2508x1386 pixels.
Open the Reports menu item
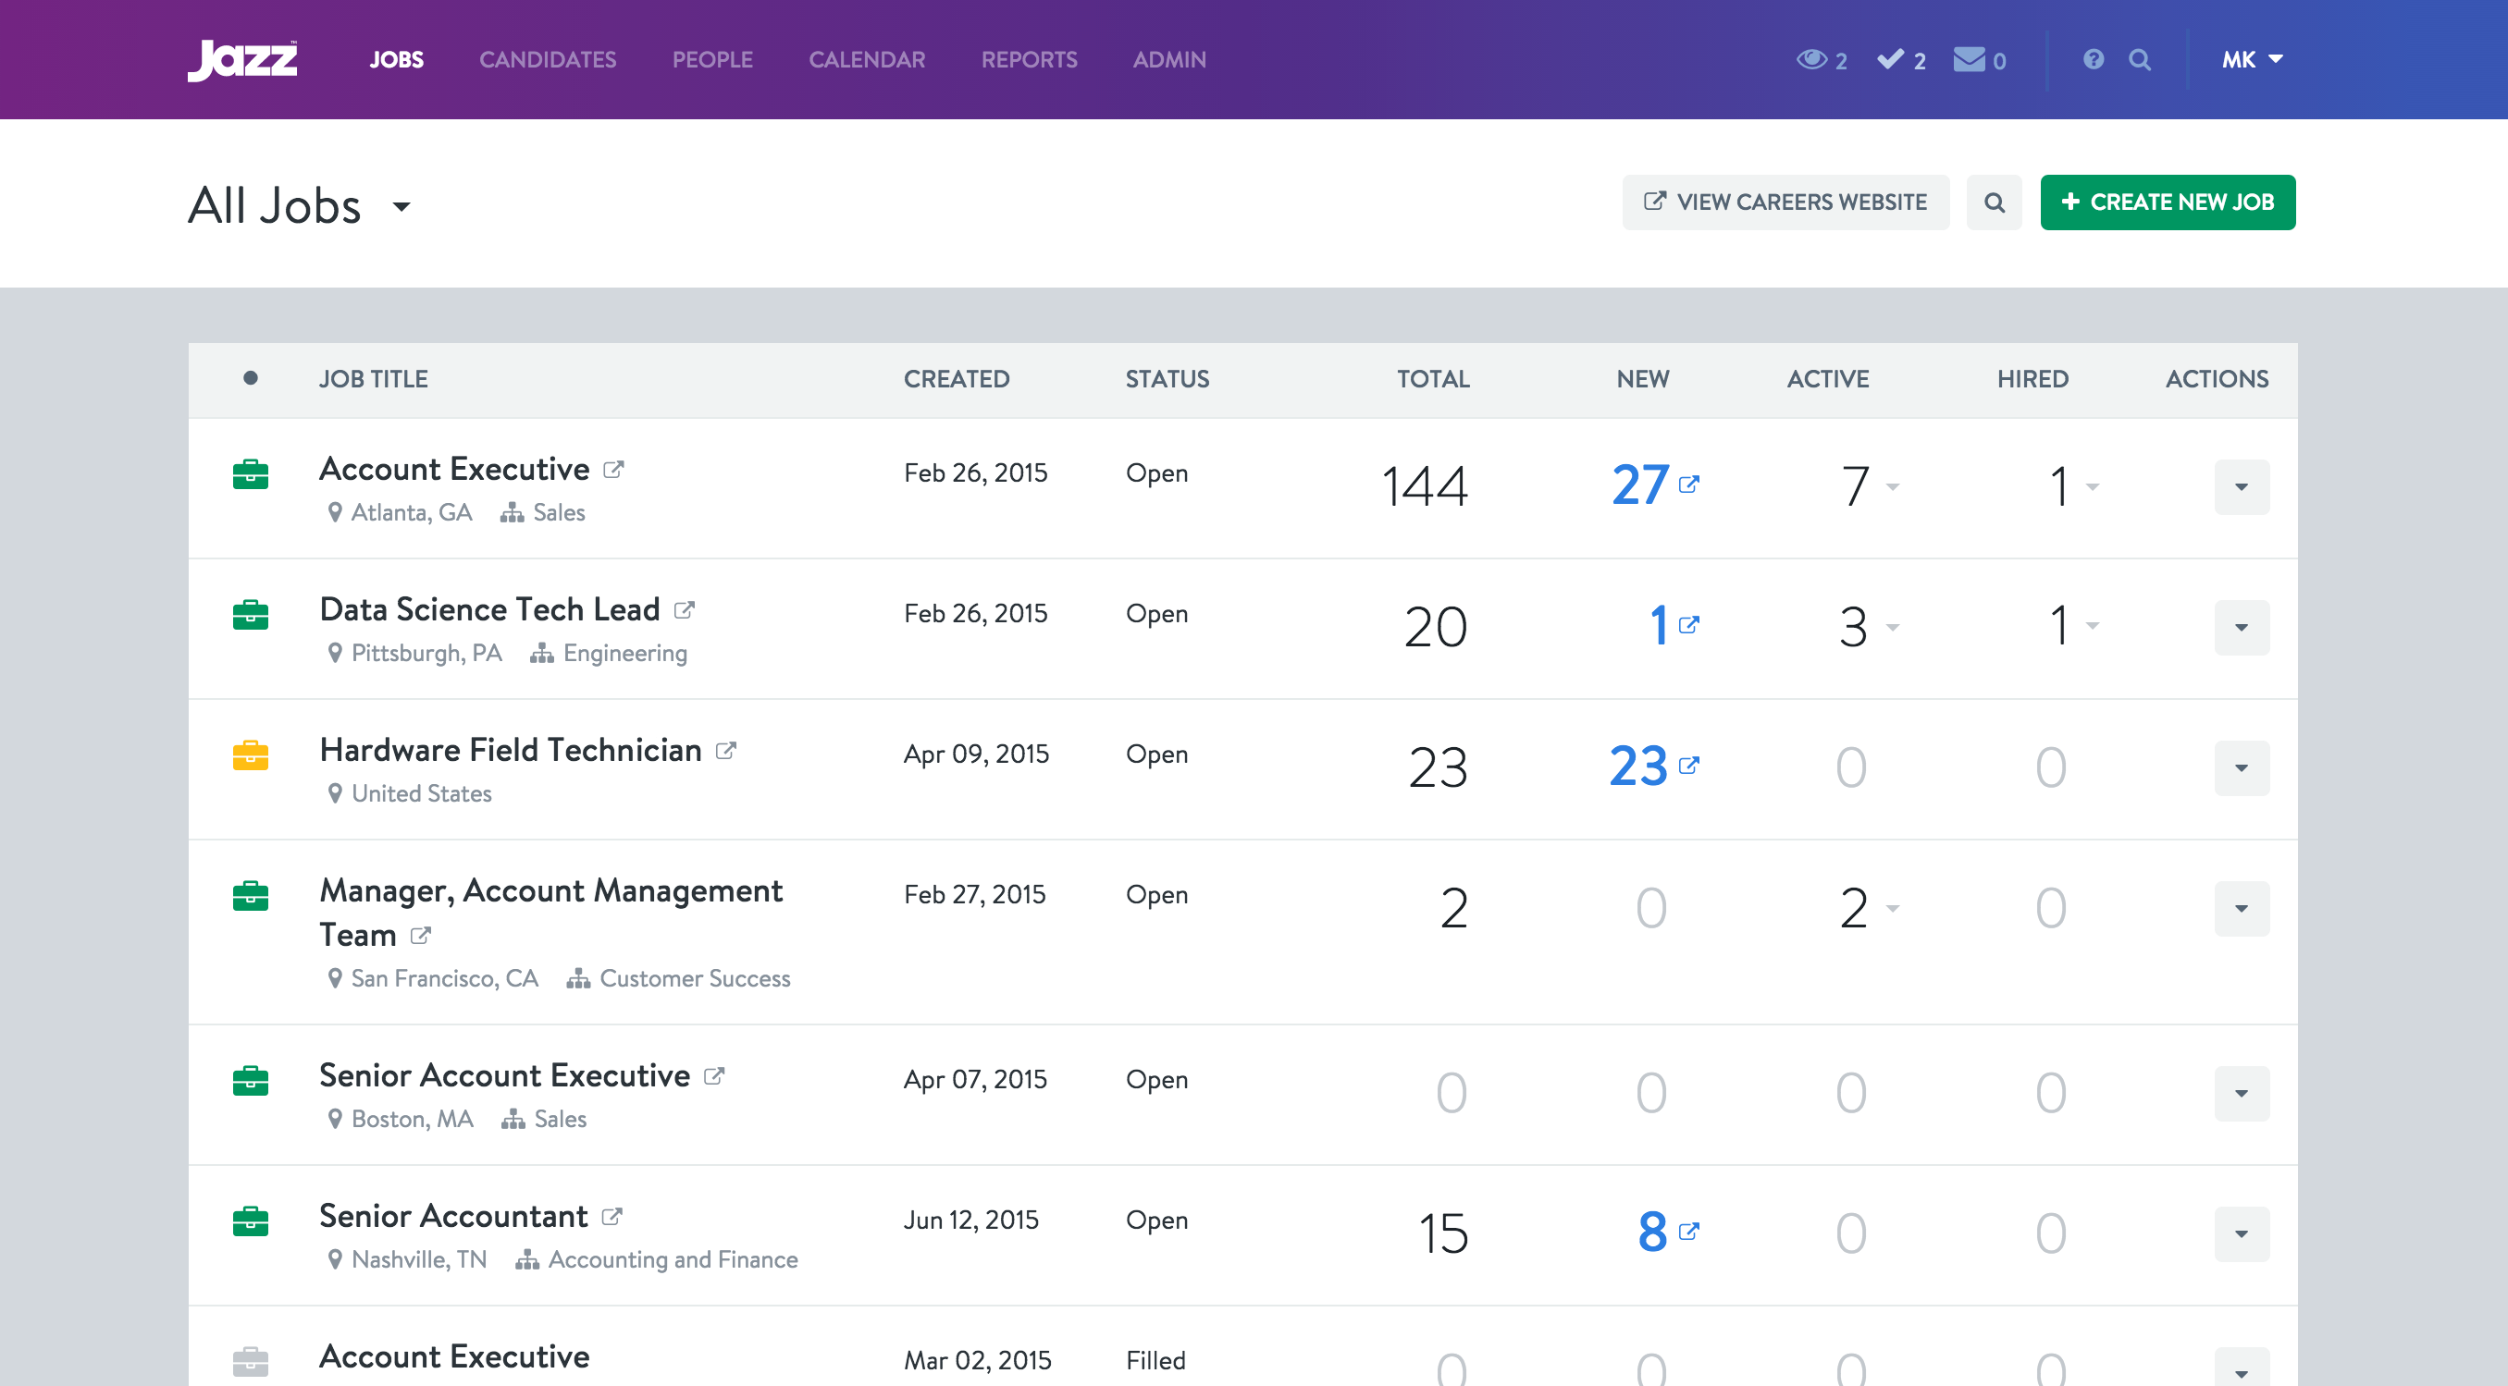[x=1028, y=59]
